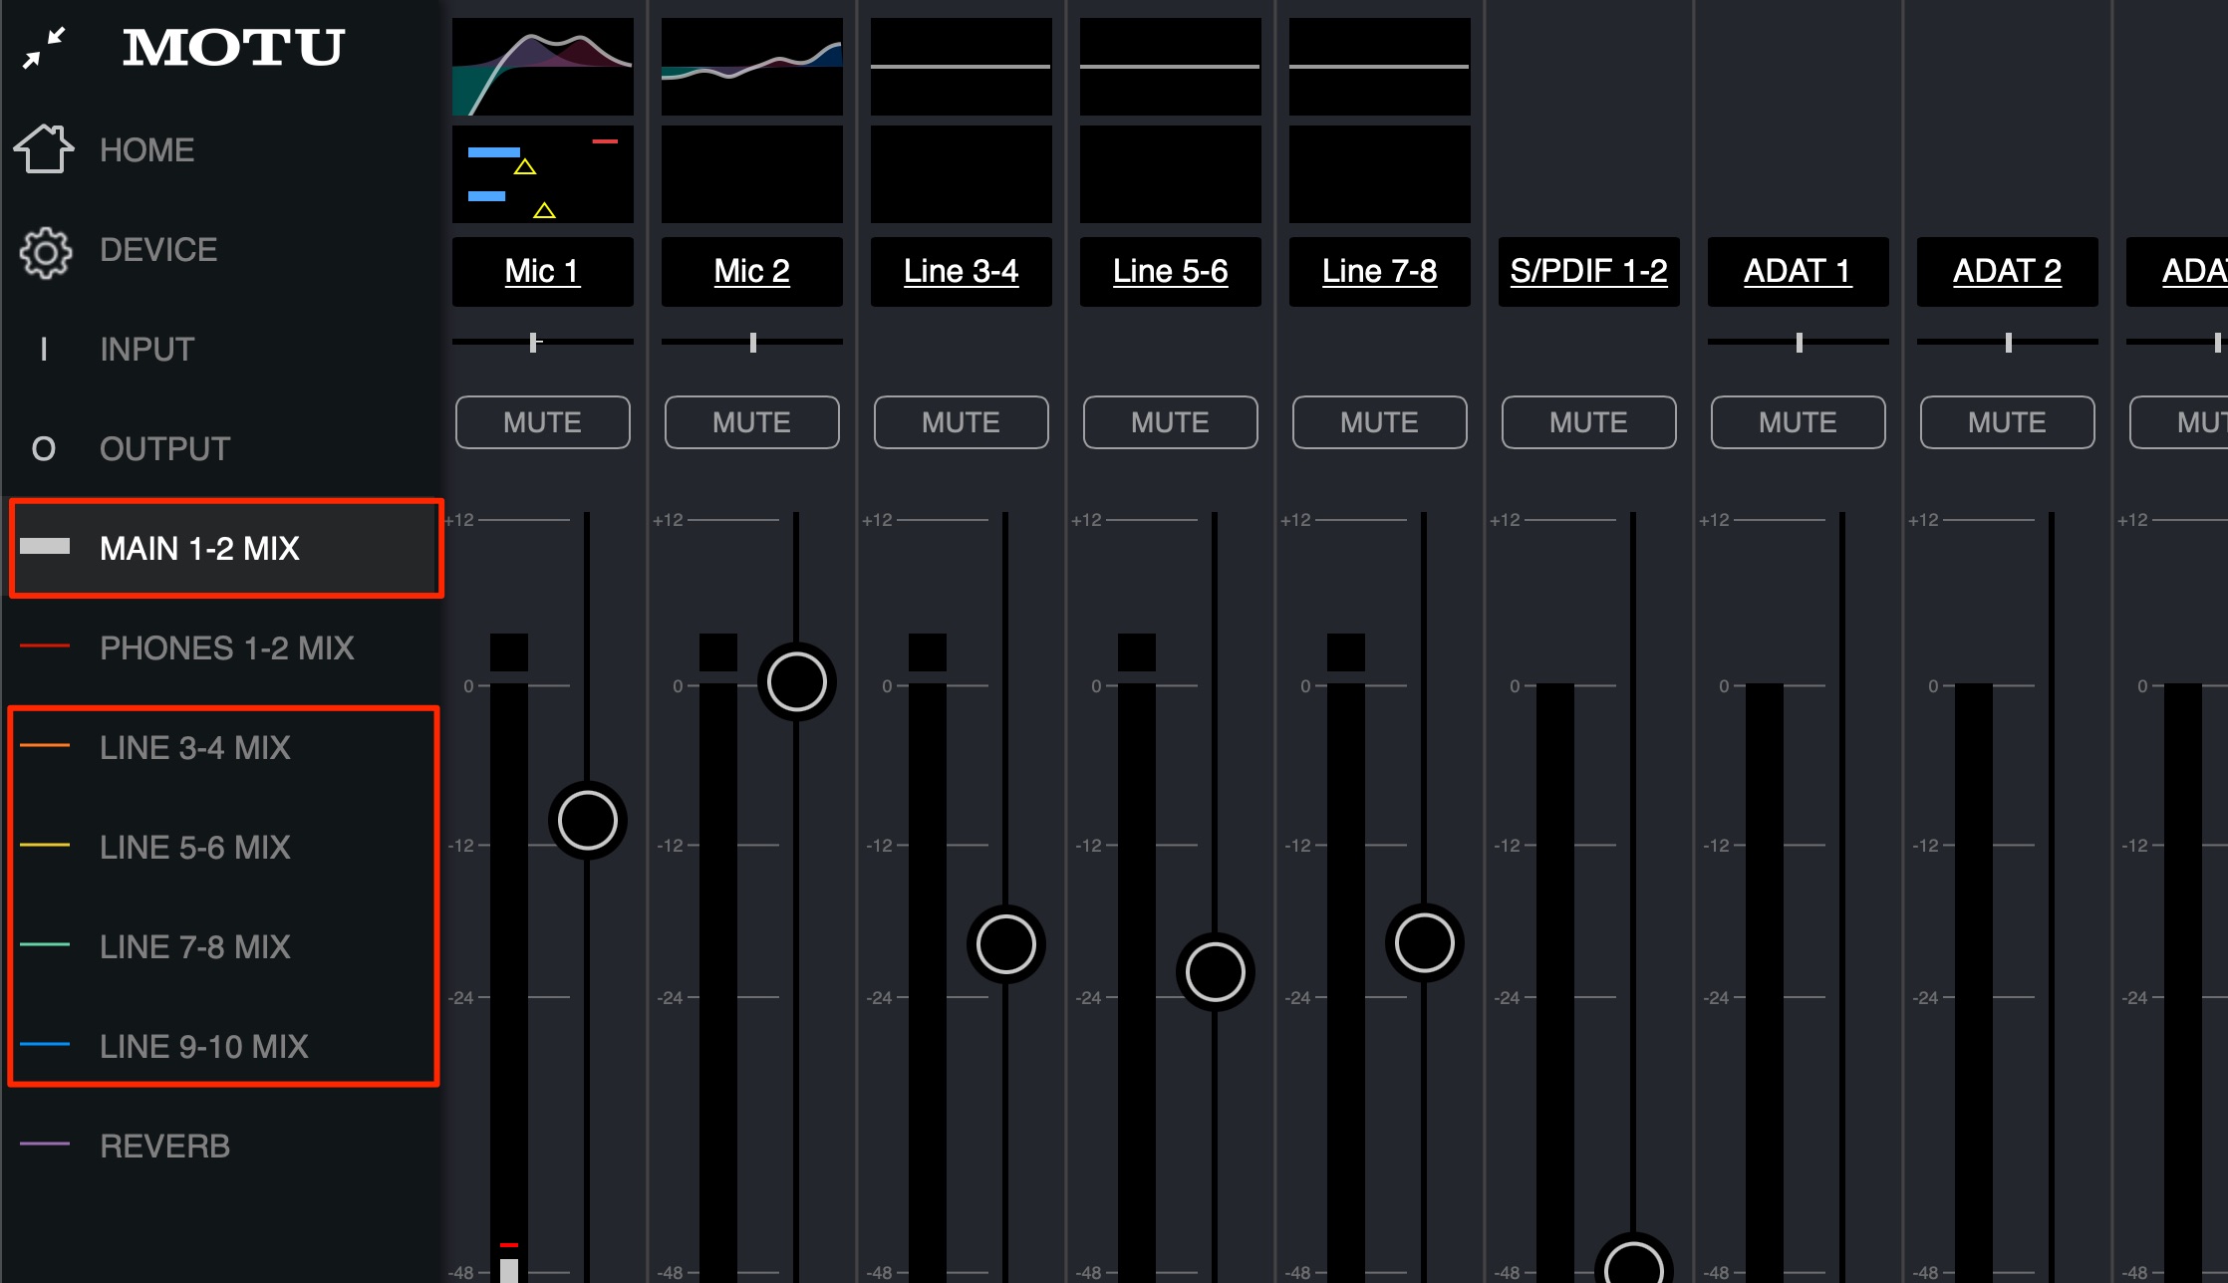Mute the ADAT 2 channel
This screenshot has height=1283, width=2228.
2008,422
